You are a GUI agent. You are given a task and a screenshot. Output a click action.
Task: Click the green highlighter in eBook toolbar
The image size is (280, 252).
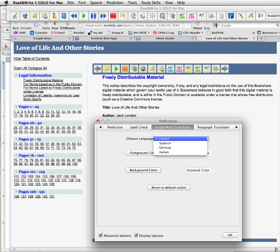coord(198,68)
